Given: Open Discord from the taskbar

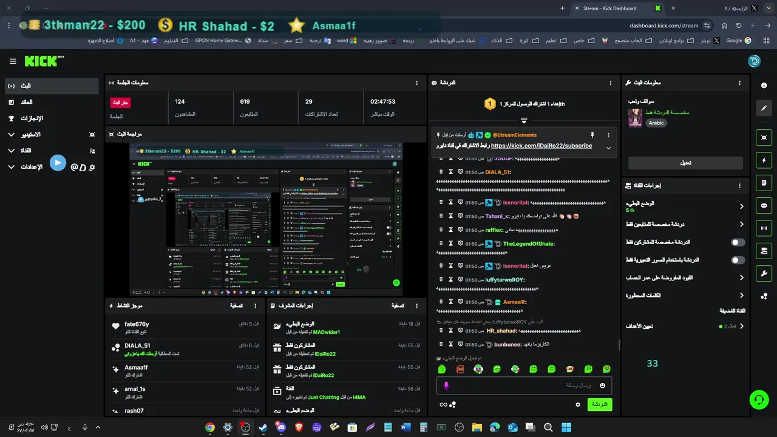Looking at the screenshot, I should pos(280,427).
